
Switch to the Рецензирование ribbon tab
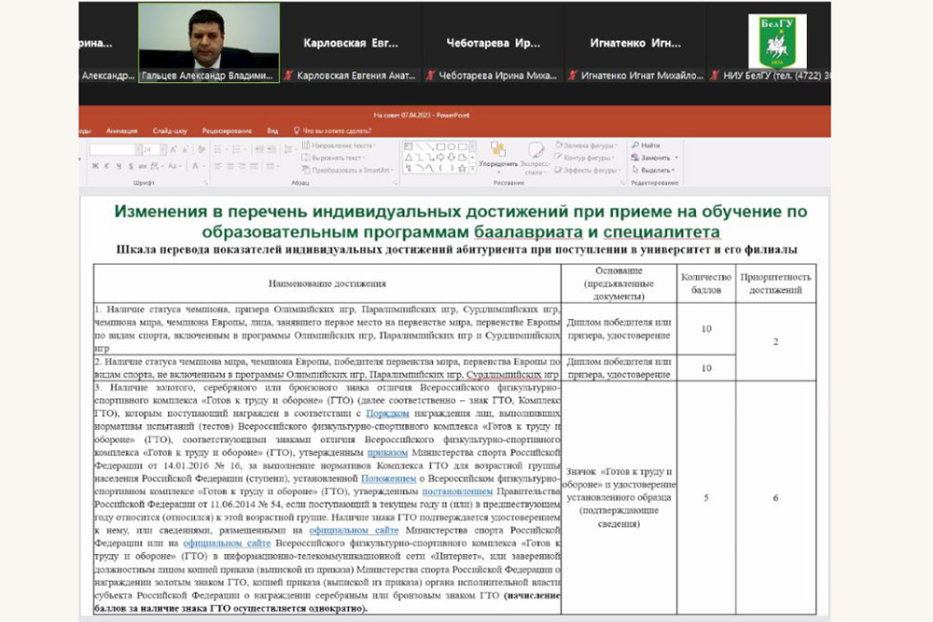(x=224, y=131)
